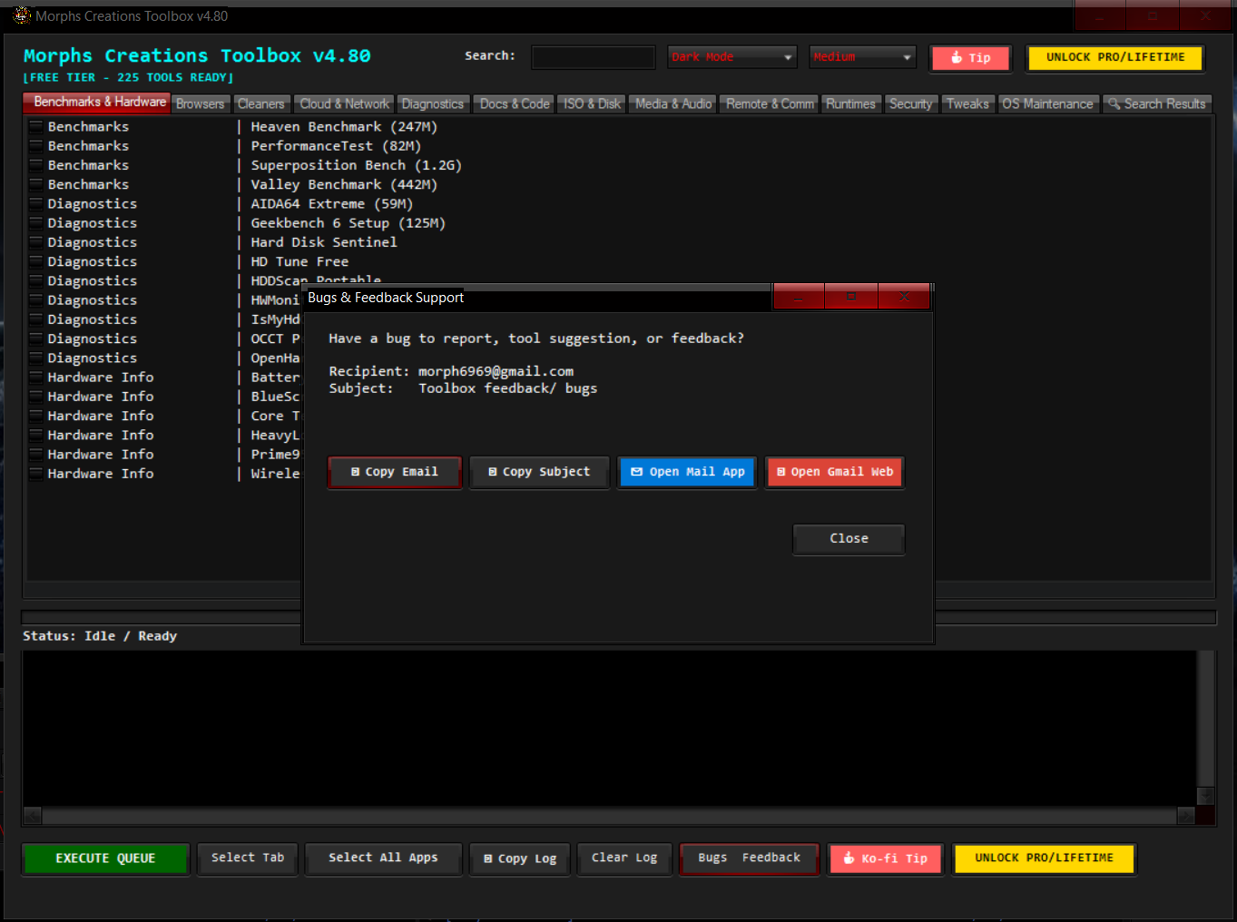Open the Cleaners tab
Screen dimensions: 1237x922
click(260, 104)
